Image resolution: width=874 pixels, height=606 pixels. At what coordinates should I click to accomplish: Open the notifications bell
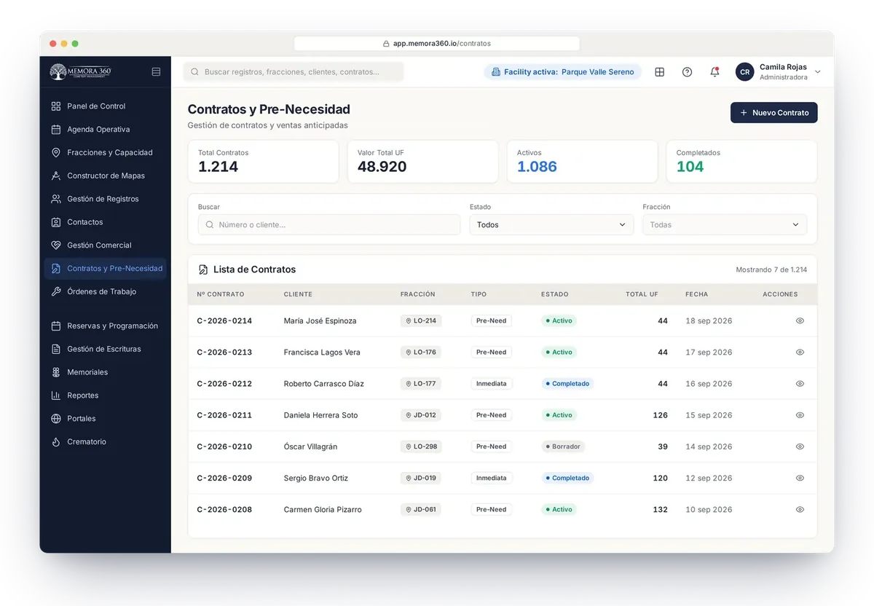(x=714, y=72)
